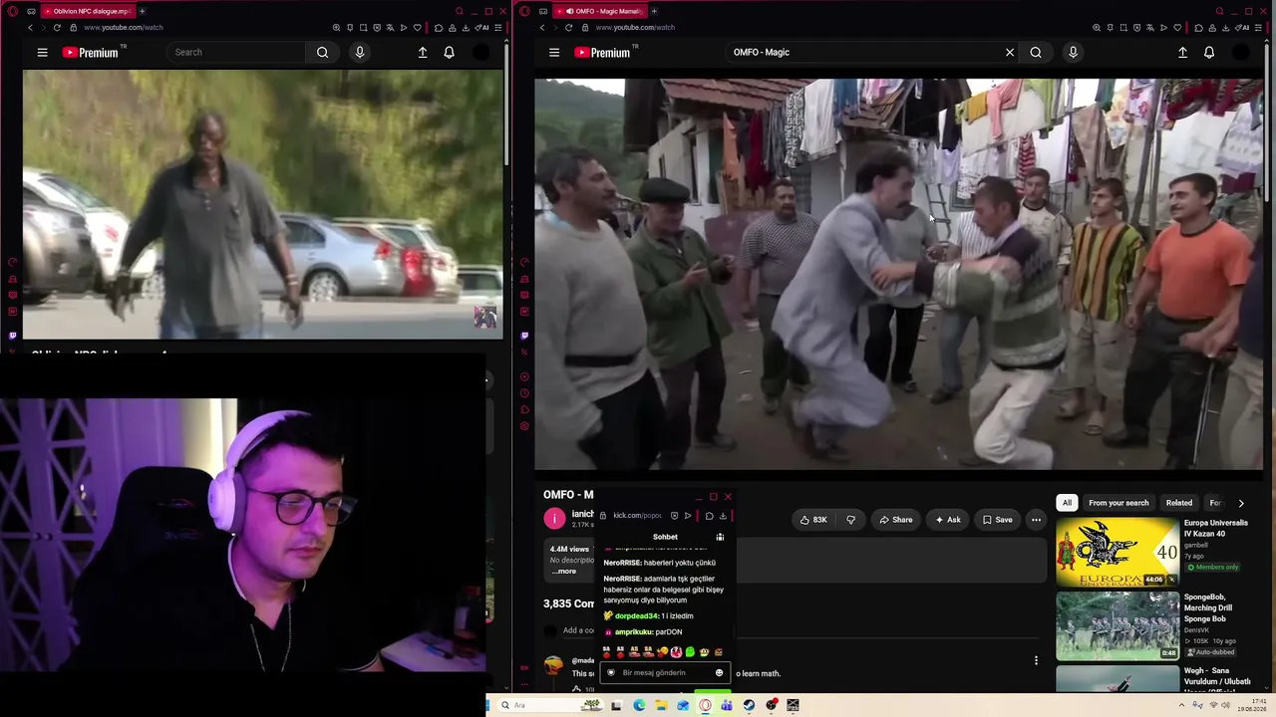Image resolution: width=1276 pixels, height=717 pixels.
Task: Open SpongeBob Marching Drill video thumbnail
Action: [x=1117, y=625]
